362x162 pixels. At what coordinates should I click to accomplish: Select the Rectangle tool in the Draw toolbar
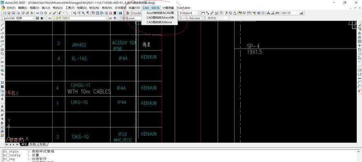click(x=2, y=41)
